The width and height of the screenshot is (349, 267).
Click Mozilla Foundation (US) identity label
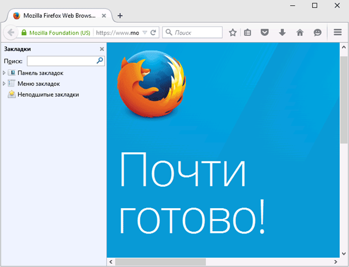point(59,33)
